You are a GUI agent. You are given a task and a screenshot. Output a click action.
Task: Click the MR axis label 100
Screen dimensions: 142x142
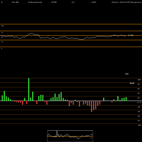click(139, 80)
